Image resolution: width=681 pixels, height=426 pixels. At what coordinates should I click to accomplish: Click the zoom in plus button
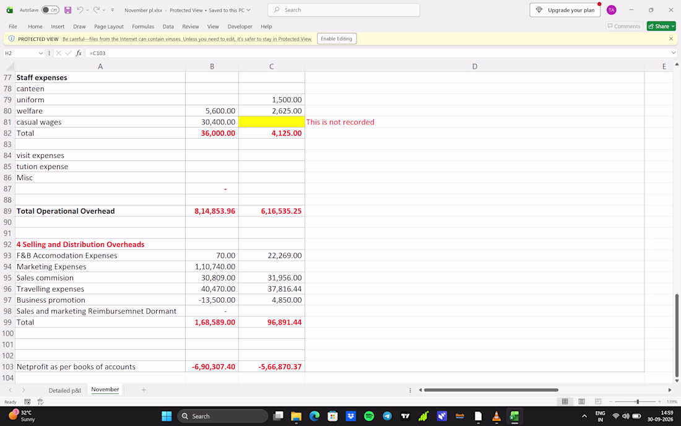[x=659, y=402]
